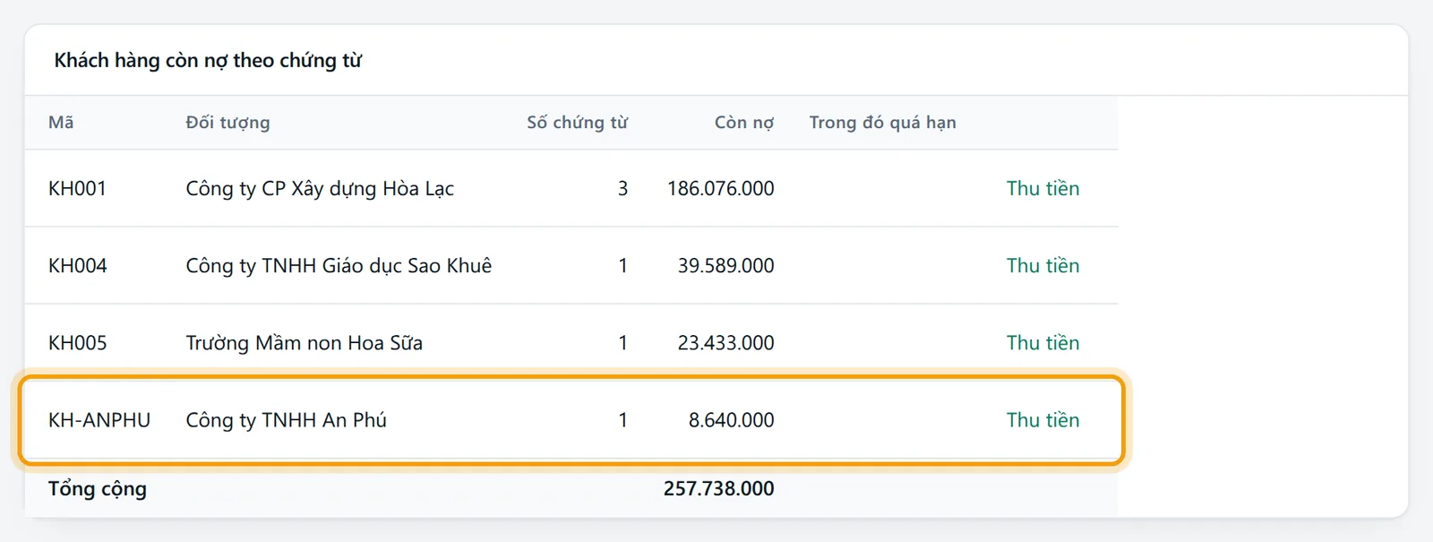Click total amount 257.738.000

719,488
